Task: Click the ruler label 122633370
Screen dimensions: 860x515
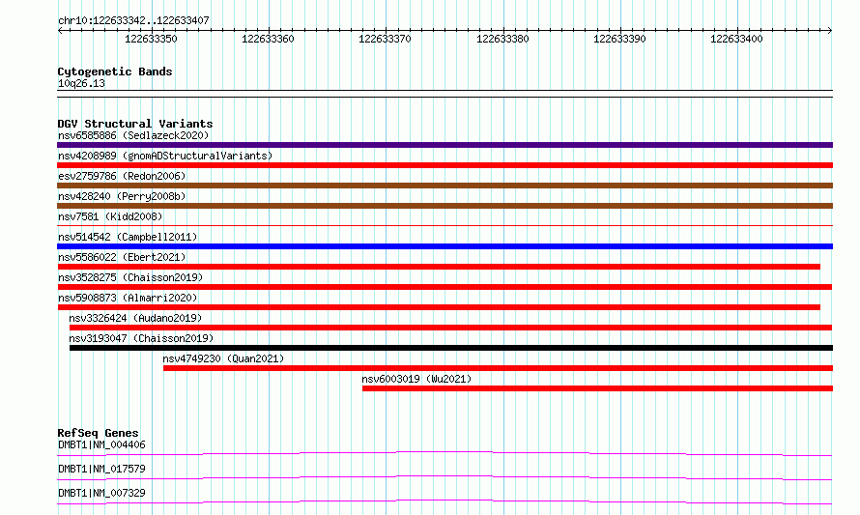Action: click(385, 39)
